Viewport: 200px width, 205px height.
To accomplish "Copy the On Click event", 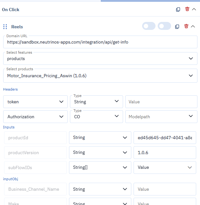I will click(178, 10).
